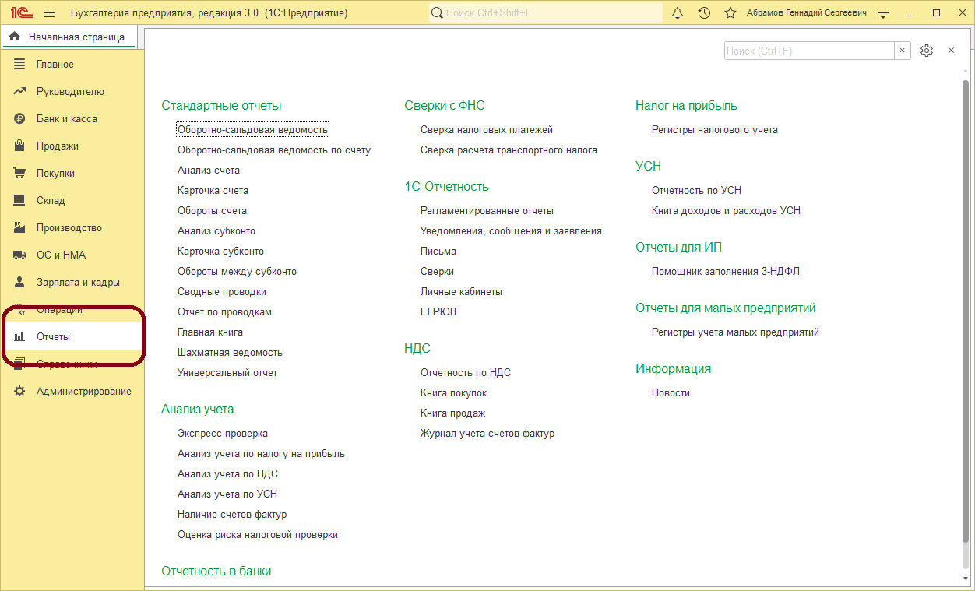This screenshot has height=591, width=975.
Task: Click the 1C logo icon
Action: 22,13
